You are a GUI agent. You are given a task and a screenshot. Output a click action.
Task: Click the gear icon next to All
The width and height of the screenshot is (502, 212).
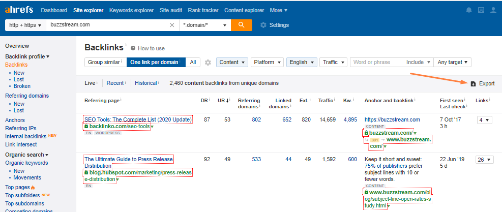[208, 63]
